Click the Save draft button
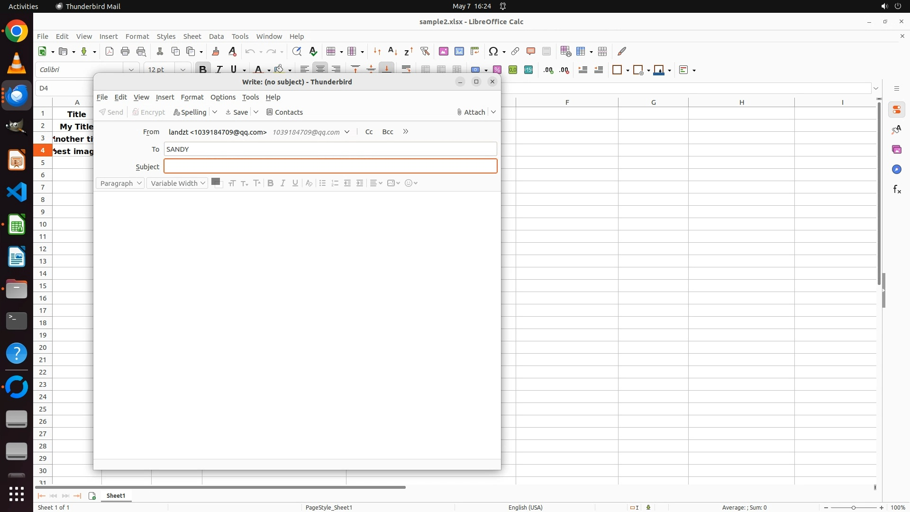 tap(237, 112)
